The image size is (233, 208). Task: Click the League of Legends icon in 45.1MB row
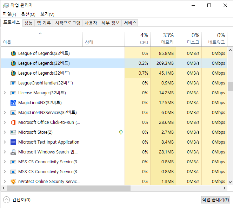point(13,73)
